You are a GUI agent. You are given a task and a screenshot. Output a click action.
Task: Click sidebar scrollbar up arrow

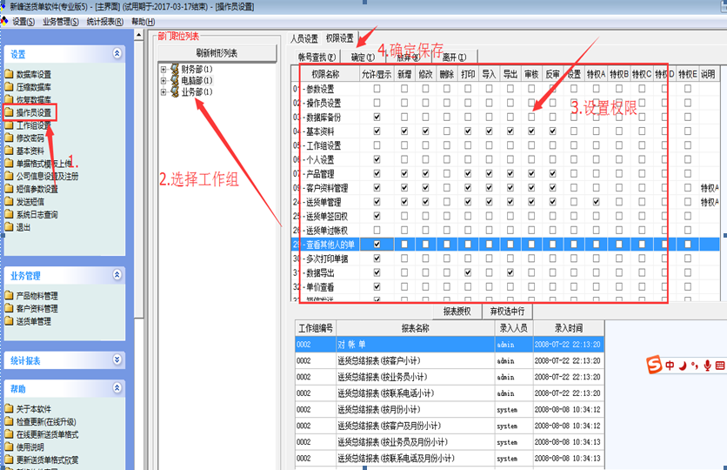point(138,35)
